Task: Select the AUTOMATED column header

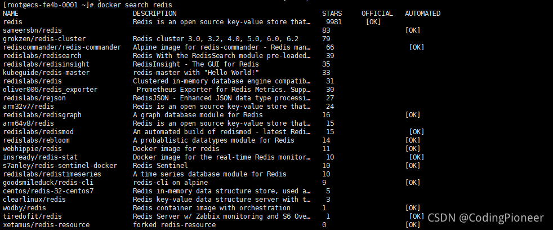Action: (x=422, y=14)
